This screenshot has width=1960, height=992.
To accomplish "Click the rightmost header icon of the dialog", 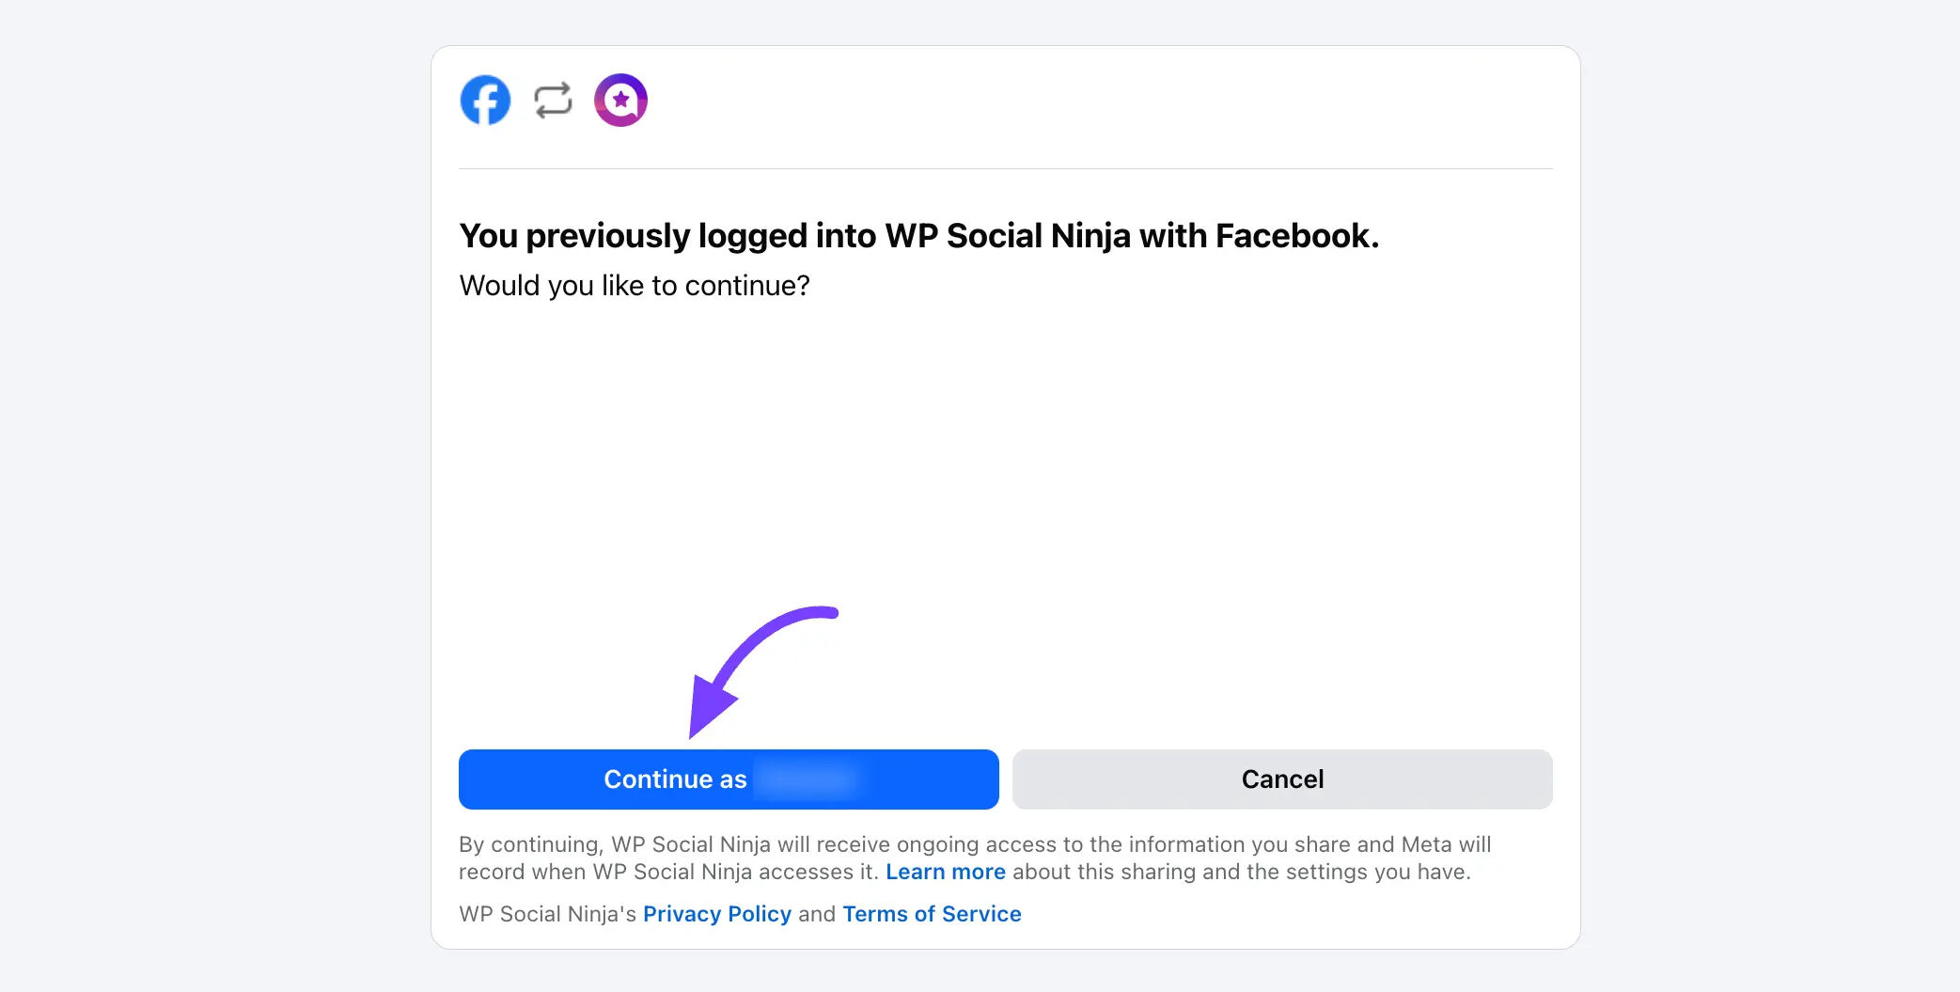I will pos(620,99).
